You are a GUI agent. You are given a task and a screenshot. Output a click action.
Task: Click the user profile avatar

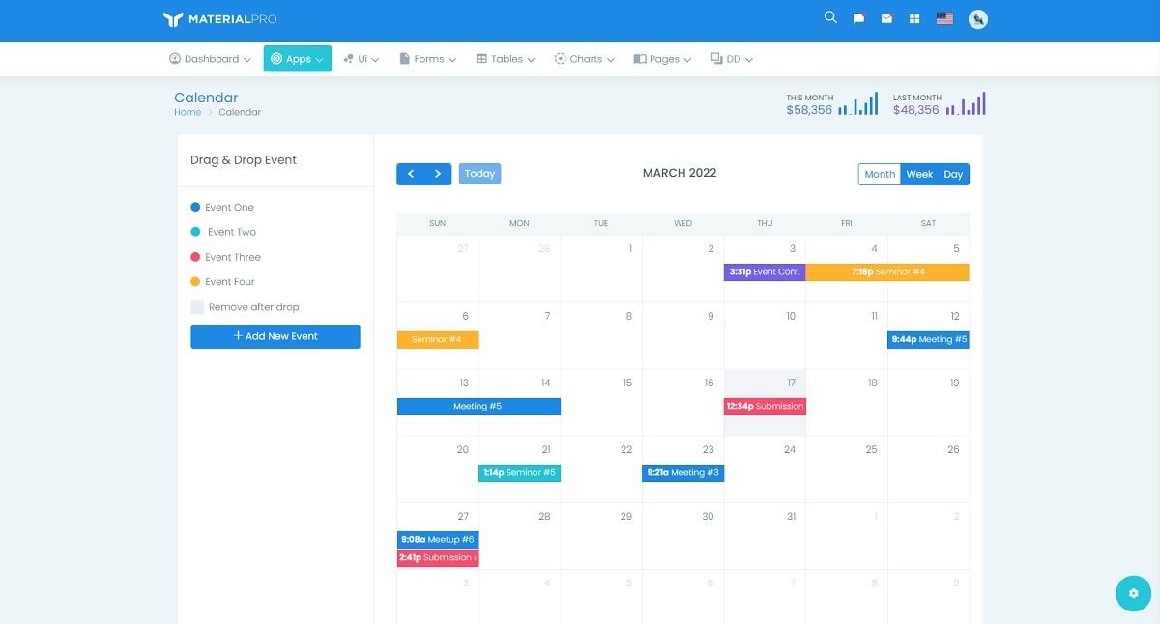click(977, 17)
